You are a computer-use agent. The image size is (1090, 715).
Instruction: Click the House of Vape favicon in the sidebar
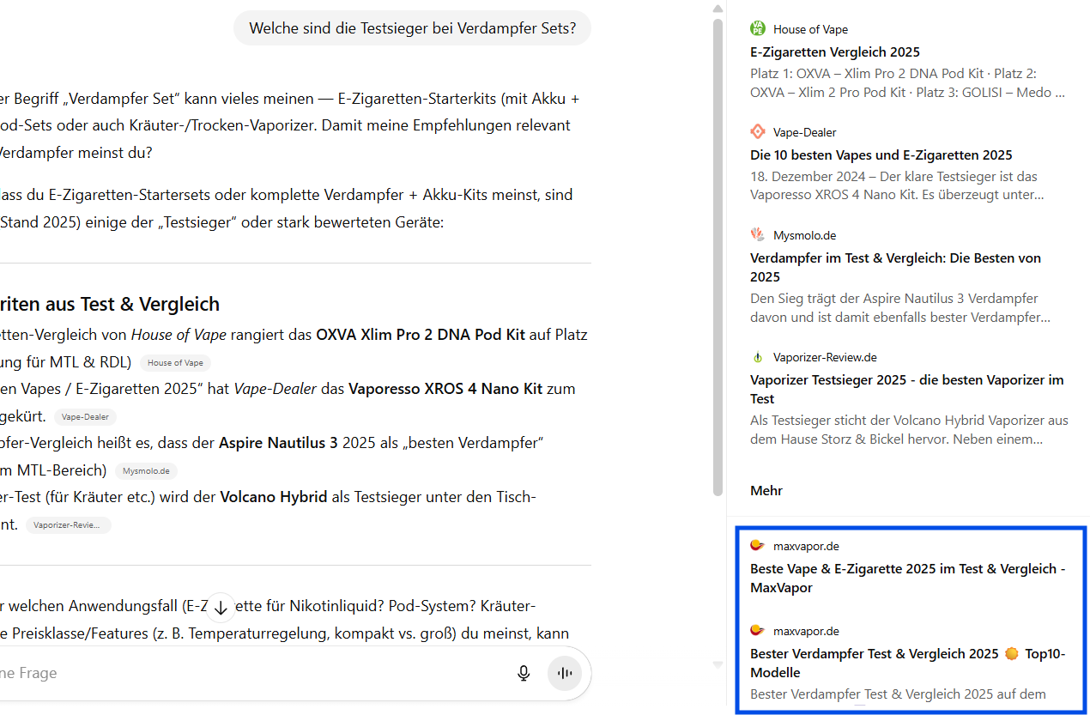click(758, 28)
